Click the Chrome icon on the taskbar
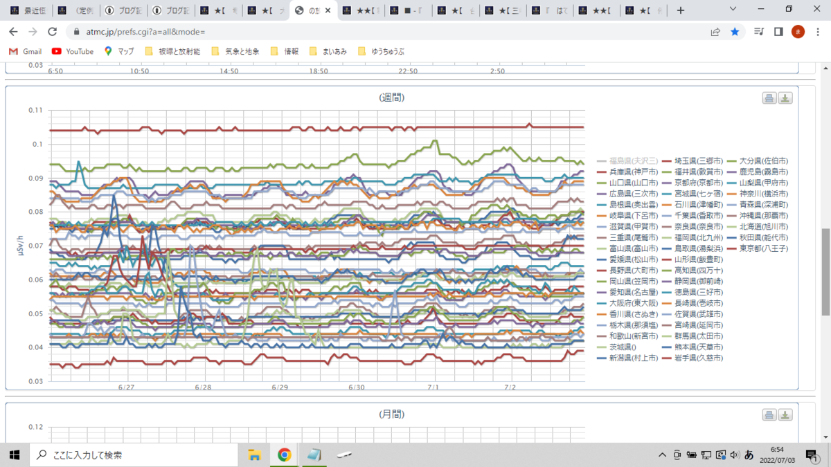Screen dimensions: 831x467 (x=284, y=455)
